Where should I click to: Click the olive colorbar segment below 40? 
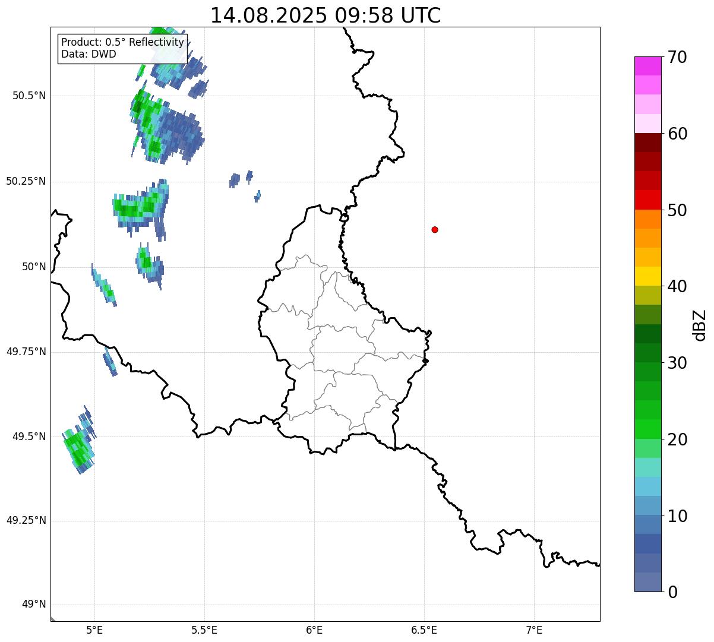click(648, 295)
